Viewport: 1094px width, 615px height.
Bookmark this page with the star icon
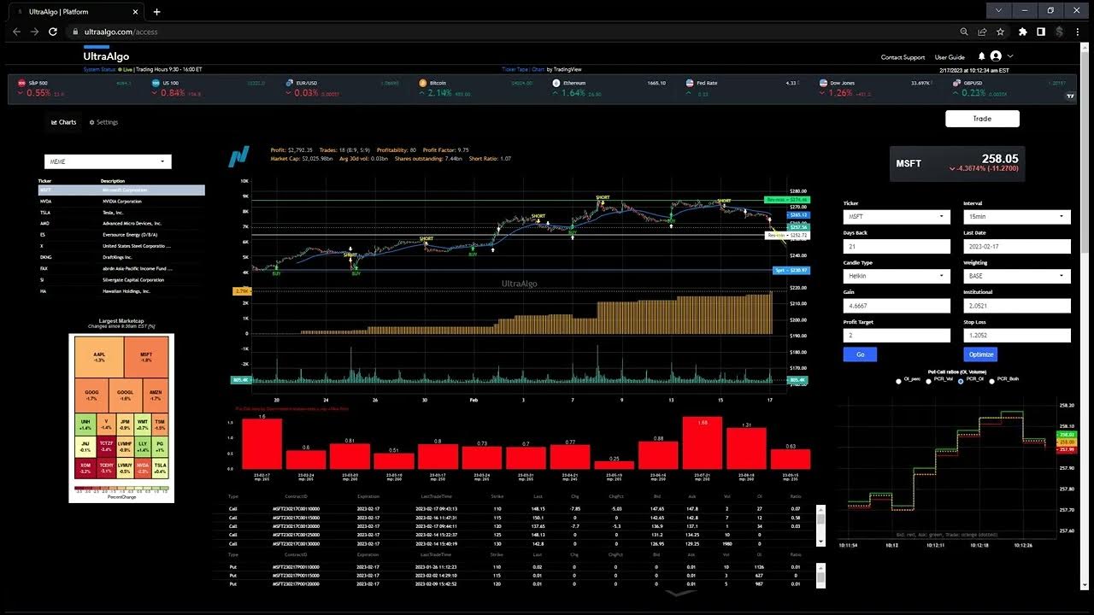(x=1000, y=32)
